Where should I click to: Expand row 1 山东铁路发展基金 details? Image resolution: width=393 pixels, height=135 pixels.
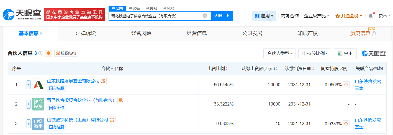tap(28, 85)
